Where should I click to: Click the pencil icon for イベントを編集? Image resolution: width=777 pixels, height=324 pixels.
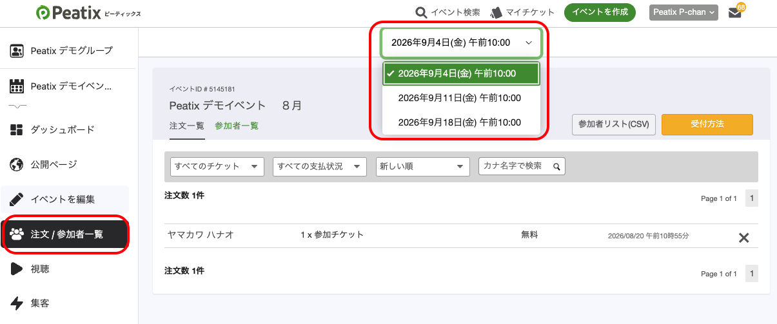(17, 199)
